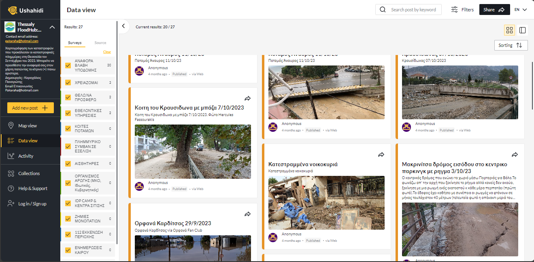The height and width of the screenshot is (262, 534).
Task: Uncheck the ΧΡΕΙΑΖΟΜΑΙ survey checkbox
Action: click(68, 82)
